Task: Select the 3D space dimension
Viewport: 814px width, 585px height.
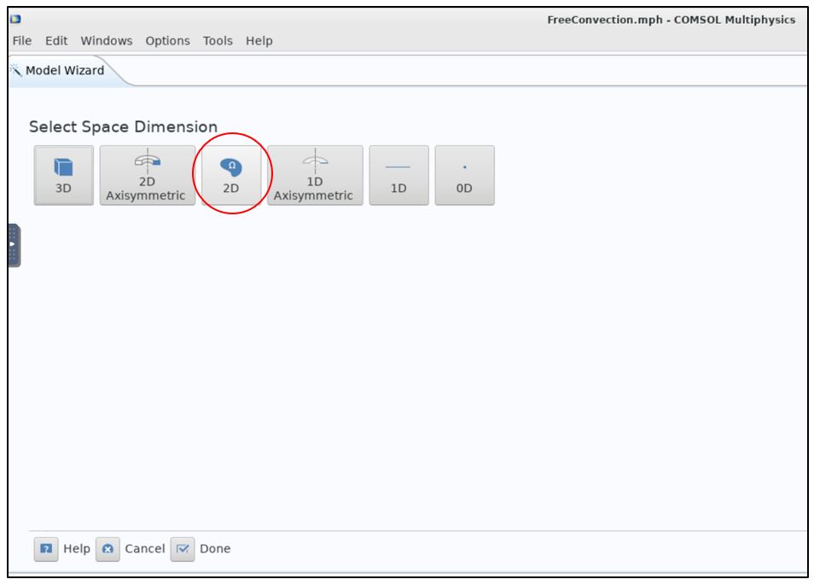Action: tap(64, 176)
